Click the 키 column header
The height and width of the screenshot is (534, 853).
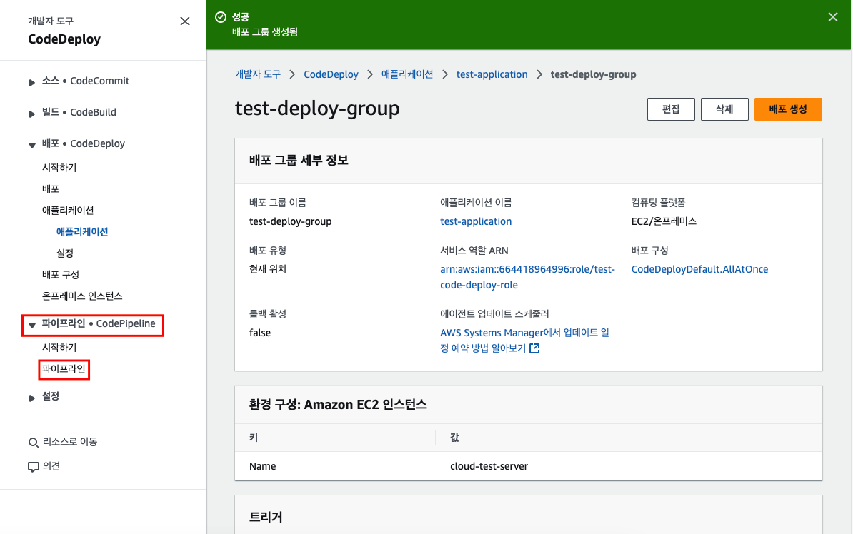click(254, 437)
